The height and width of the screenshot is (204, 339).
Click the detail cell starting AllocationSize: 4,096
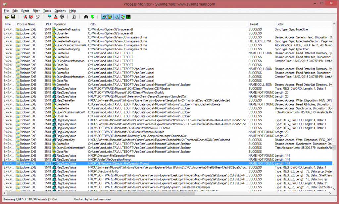click(x=303, y=45)
